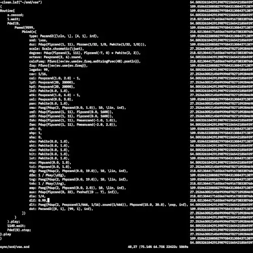The width and height of the screenshot is (253, 253).
Task: Click the Pdef(0).stop; line
Action: click(19, 230)
